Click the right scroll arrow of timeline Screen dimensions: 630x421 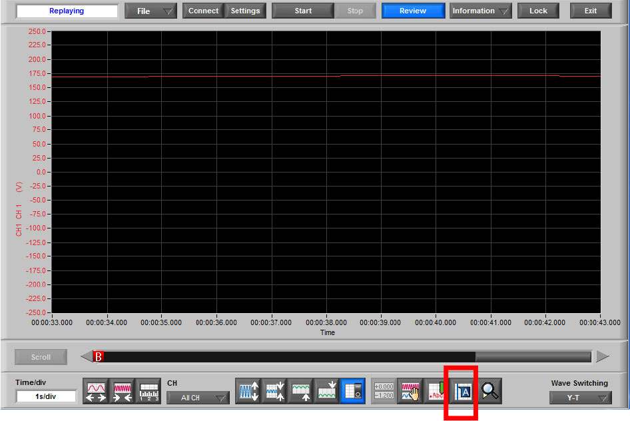[603, 357]
